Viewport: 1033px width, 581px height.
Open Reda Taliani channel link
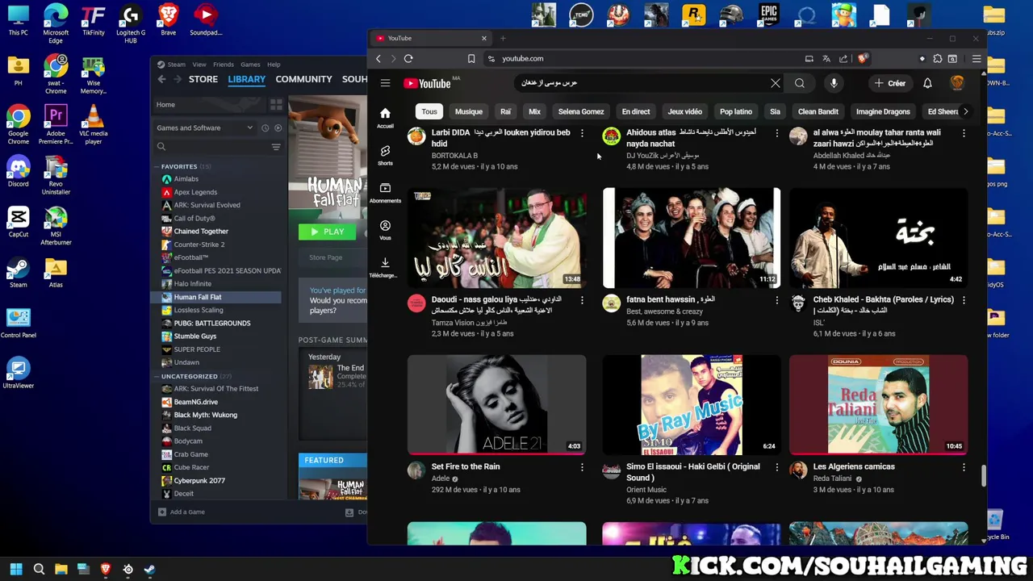pyautogui.click(x=832, y=479)
